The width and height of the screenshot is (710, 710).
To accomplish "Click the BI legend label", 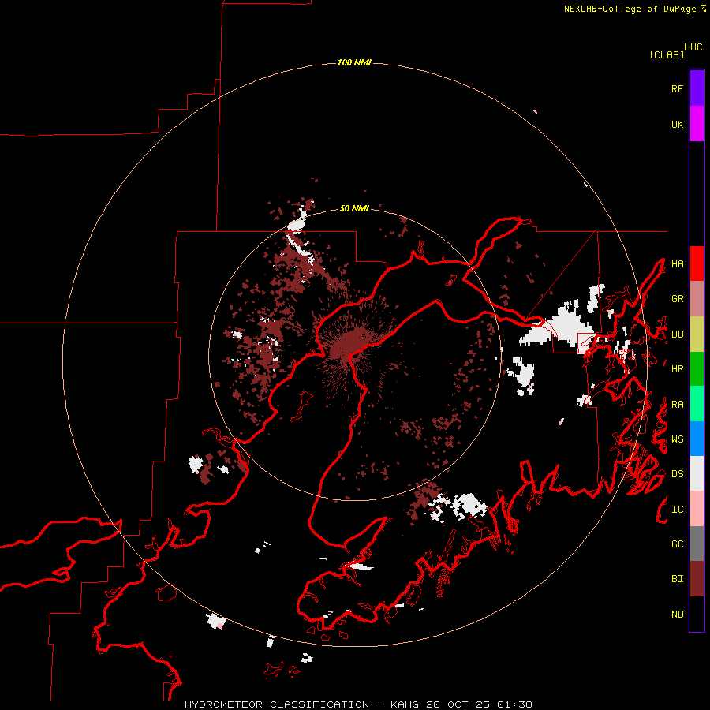I will 677,579.
